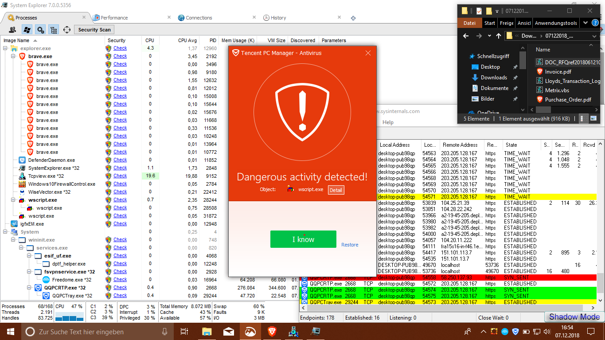605x340 pixels.
Task: Collapse the explorer.exe process tree
Action: coord(6,48)
